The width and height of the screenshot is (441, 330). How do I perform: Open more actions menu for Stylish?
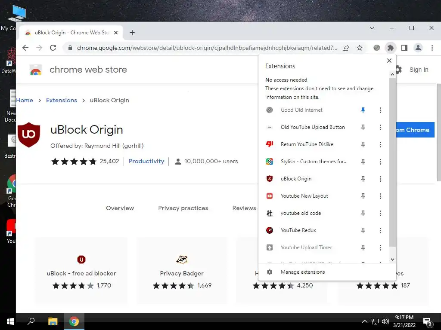click(x=380, y=162)
